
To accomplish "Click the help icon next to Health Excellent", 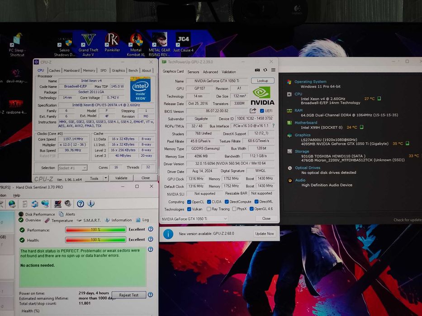I will (x=151, y=239).
